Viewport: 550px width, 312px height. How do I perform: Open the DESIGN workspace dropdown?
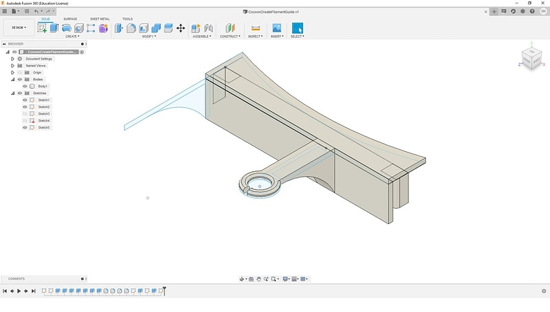pos(19,27)
